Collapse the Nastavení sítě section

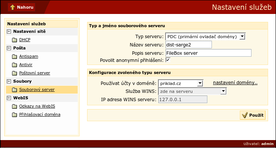pos(9,32)
